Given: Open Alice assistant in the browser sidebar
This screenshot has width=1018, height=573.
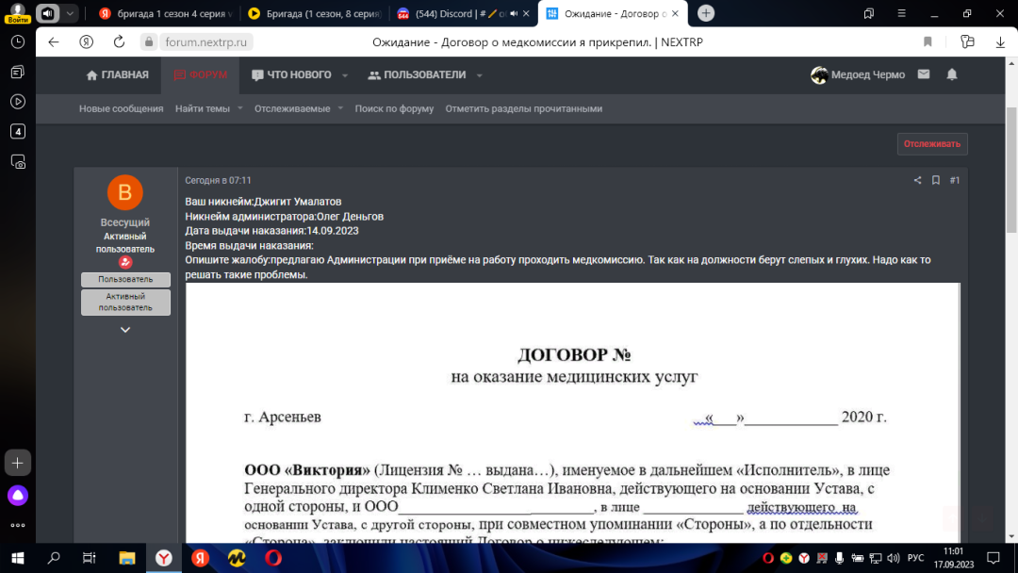Looking at the screenshot, I should [x=17, y=494].
